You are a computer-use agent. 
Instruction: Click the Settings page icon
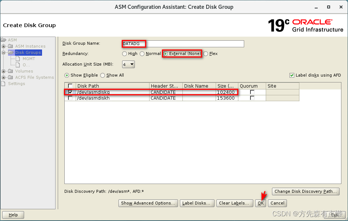coord(3,84)
